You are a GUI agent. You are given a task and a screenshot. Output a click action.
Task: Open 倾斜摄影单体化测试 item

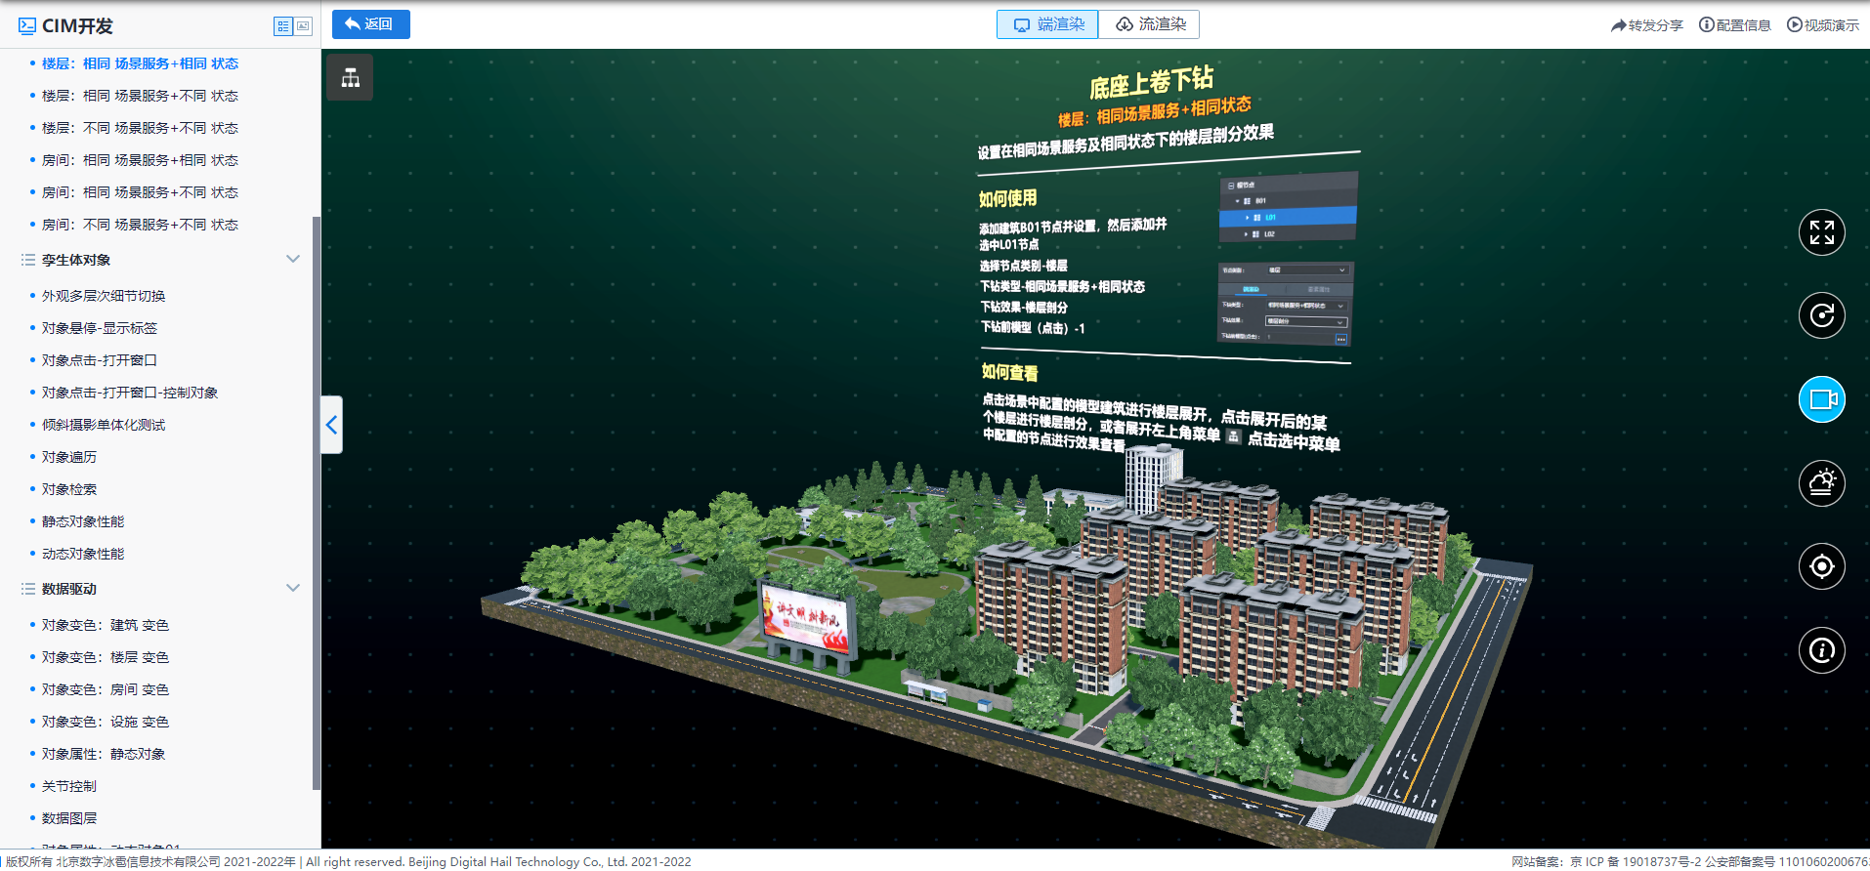click(104, 425)
